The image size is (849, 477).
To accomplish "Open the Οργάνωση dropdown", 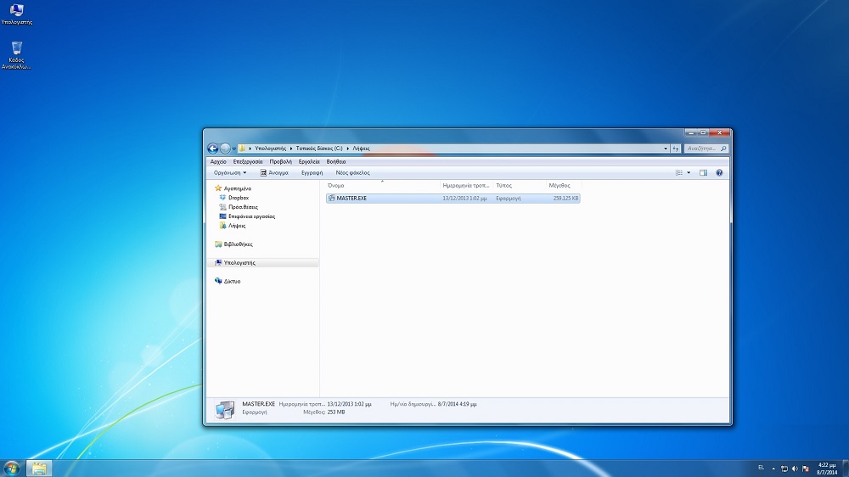I will click(229, 172).
